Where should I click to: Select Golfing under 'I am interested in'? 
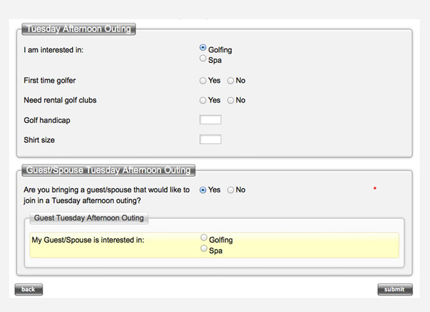coord(203,48)
